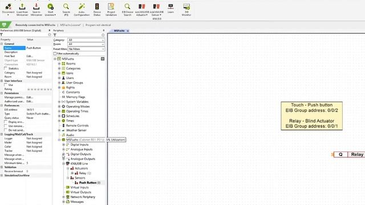Select Push Button sensor in tree
The image size is (365, 205).
87,183
